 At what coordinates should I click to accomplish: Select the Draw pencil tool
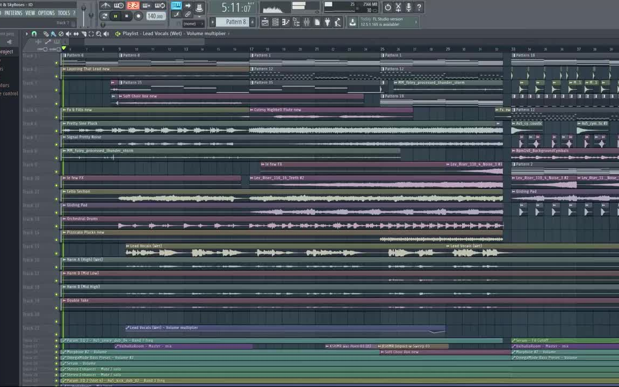tap(46, 34)
